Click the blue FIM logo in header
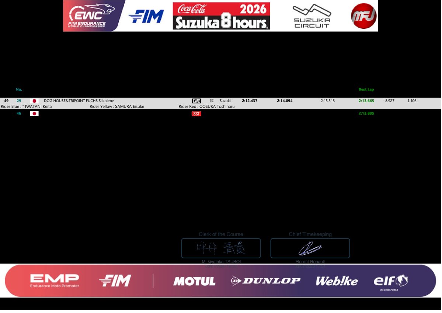Image resolution: width=442 pixels, height=313 pixels. (146, 16)
